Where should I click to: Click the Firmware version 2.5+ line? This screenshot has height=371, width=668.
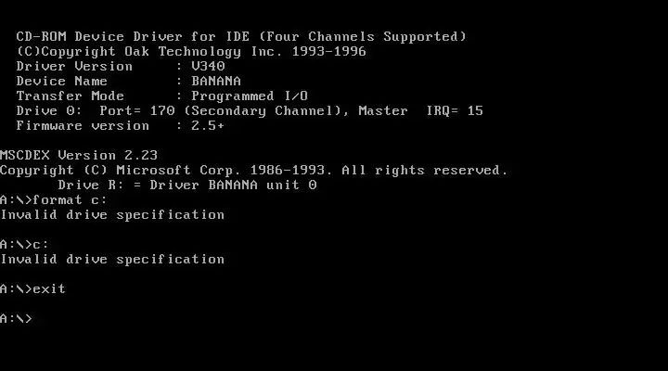pyautogui.click(x=120, y=125)
